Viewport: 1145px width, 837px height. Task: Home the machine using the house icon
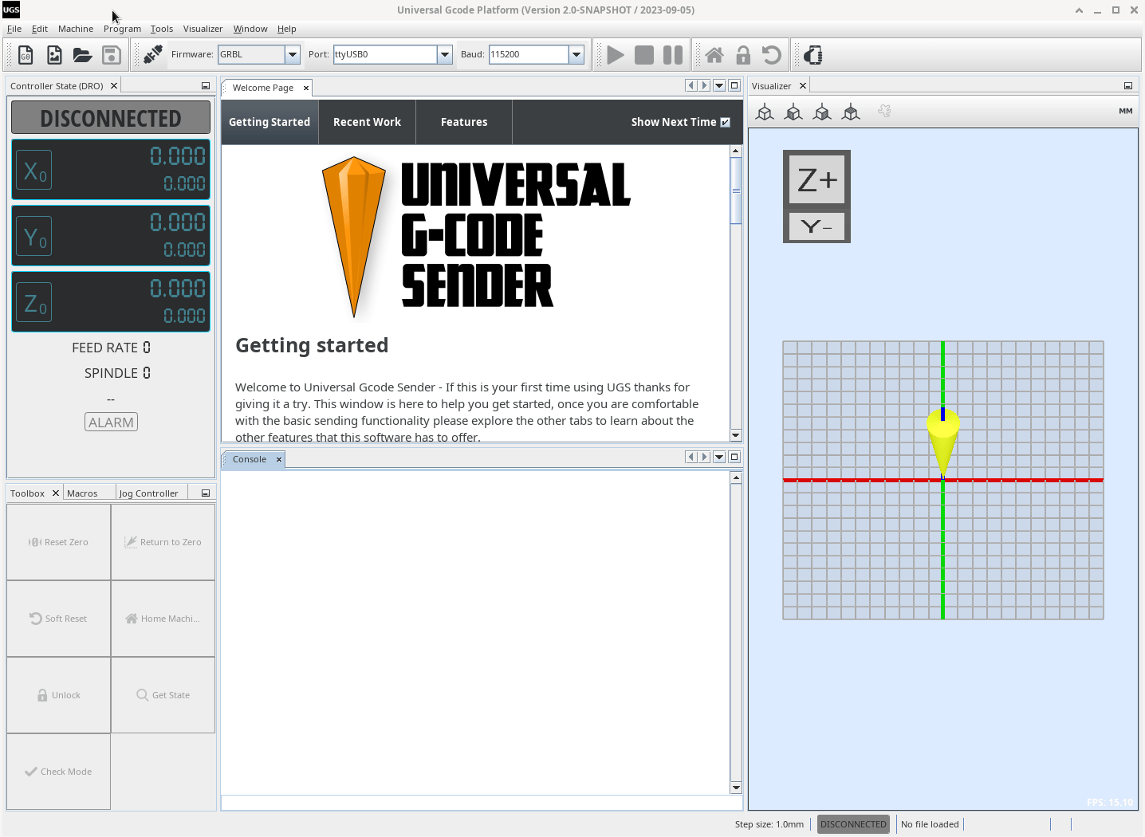(714, 54)
